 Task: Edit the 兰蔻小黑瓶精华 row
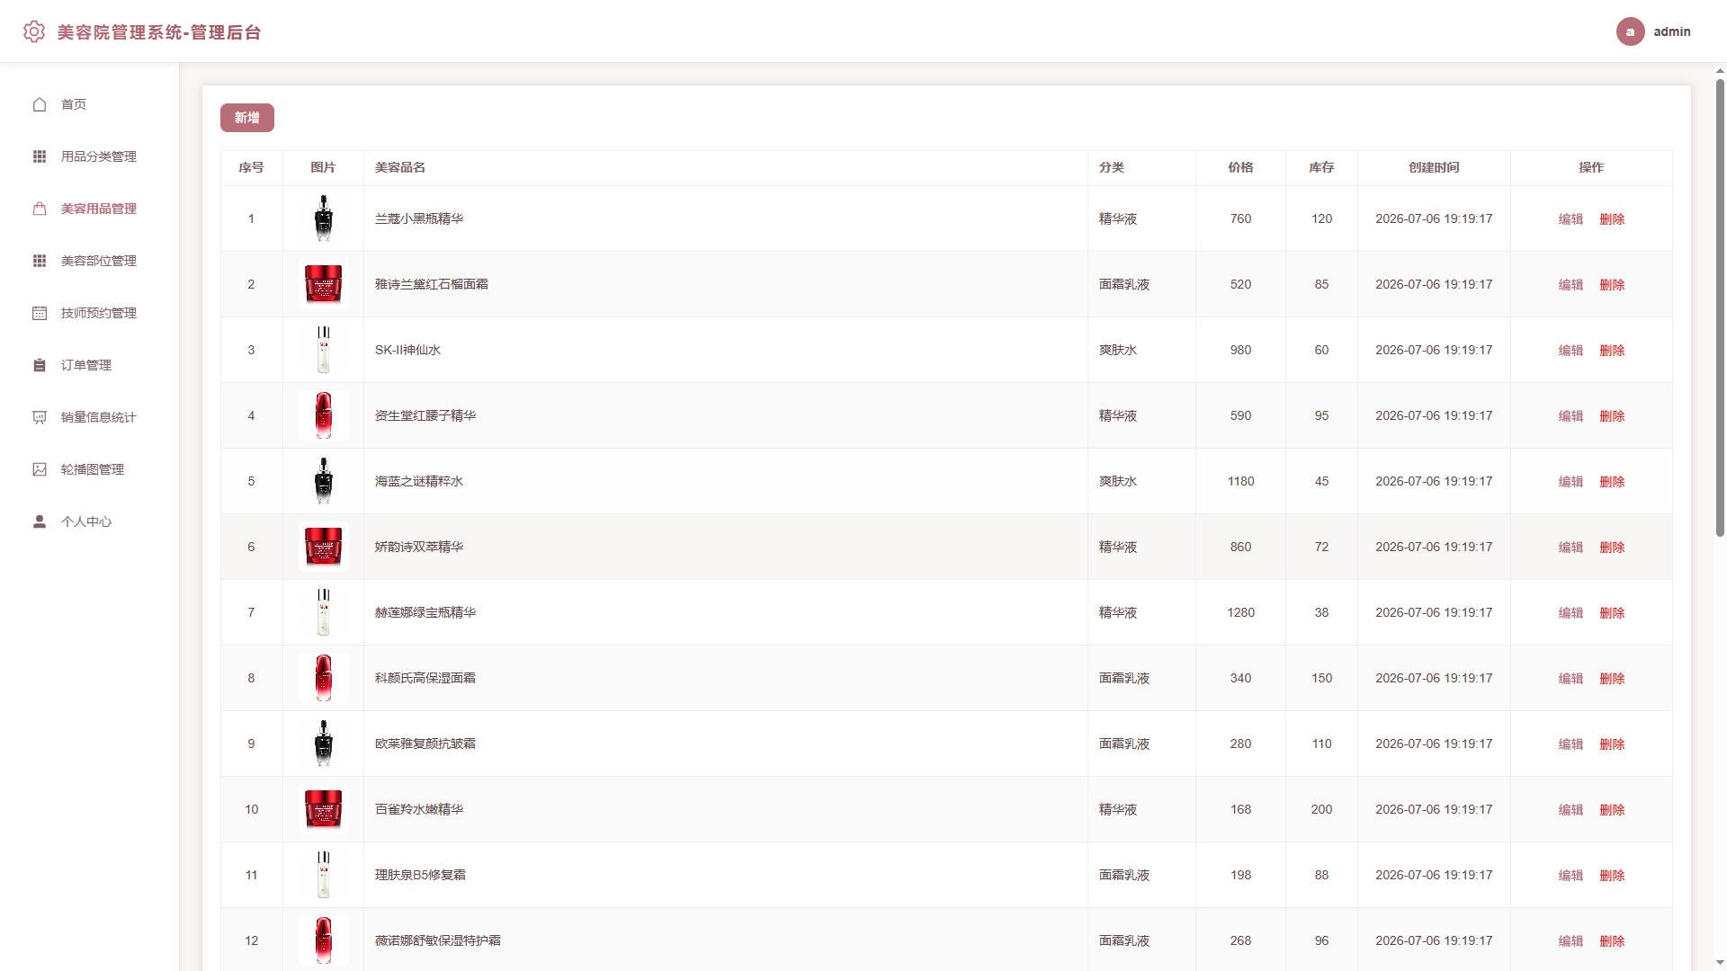coord(1570,219)
